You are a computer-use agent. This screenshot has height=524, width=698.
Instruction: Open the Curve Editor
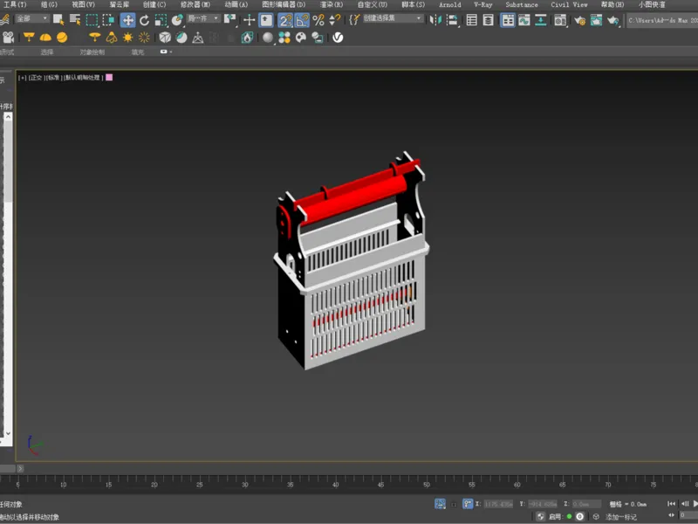[x=524, y=20]
